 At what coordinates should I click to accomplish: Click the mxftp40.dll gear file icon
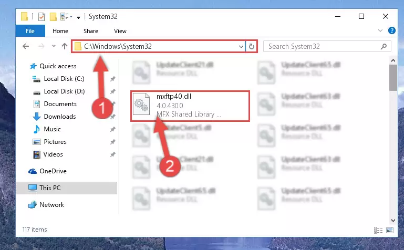tap(141, 104)
